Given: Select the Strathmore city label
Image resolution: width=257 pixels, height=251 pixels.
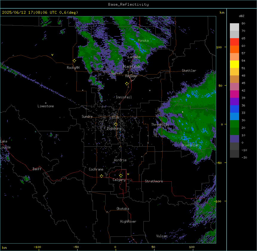Looking at the screenshot, I should [154, 181].
